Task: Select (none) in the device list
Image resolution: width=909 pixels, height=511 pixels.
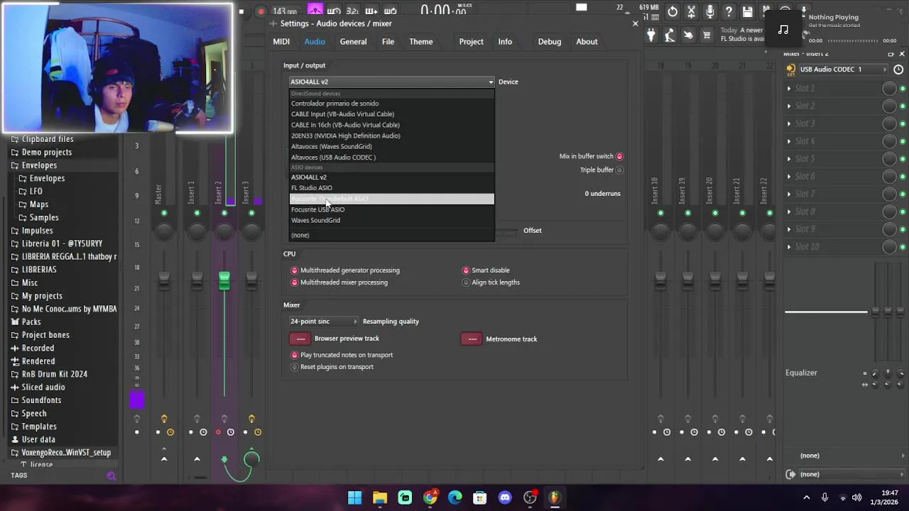Action: [x=391, y=236]
